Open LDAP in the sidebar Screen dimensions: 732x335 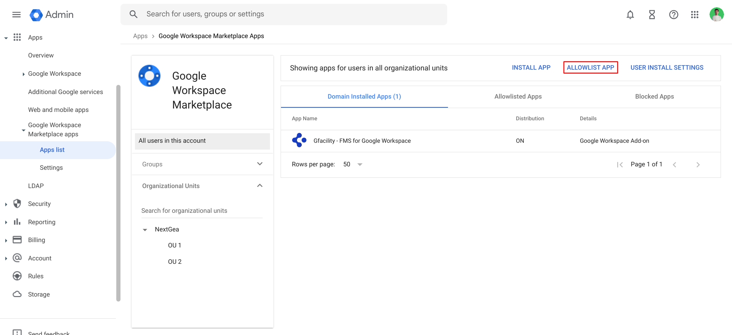point(36,186)
